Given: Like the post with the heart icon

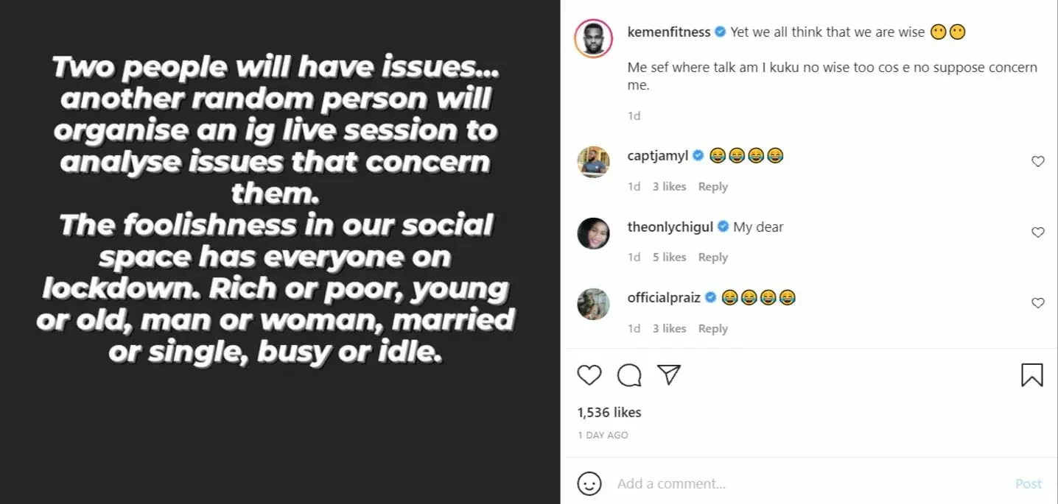Looking at the screenshot, I should tap(589, 375).
